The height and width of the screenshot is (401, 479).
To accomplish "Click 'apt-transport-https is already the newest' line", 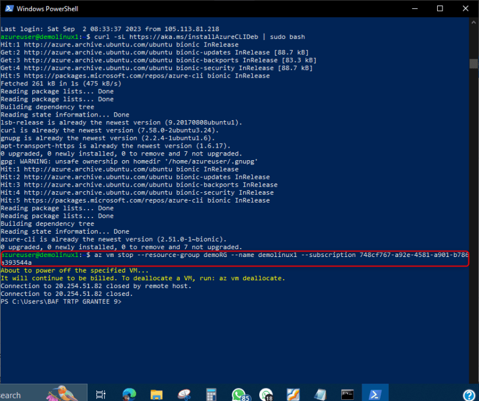I will click(x=116, y=146).
